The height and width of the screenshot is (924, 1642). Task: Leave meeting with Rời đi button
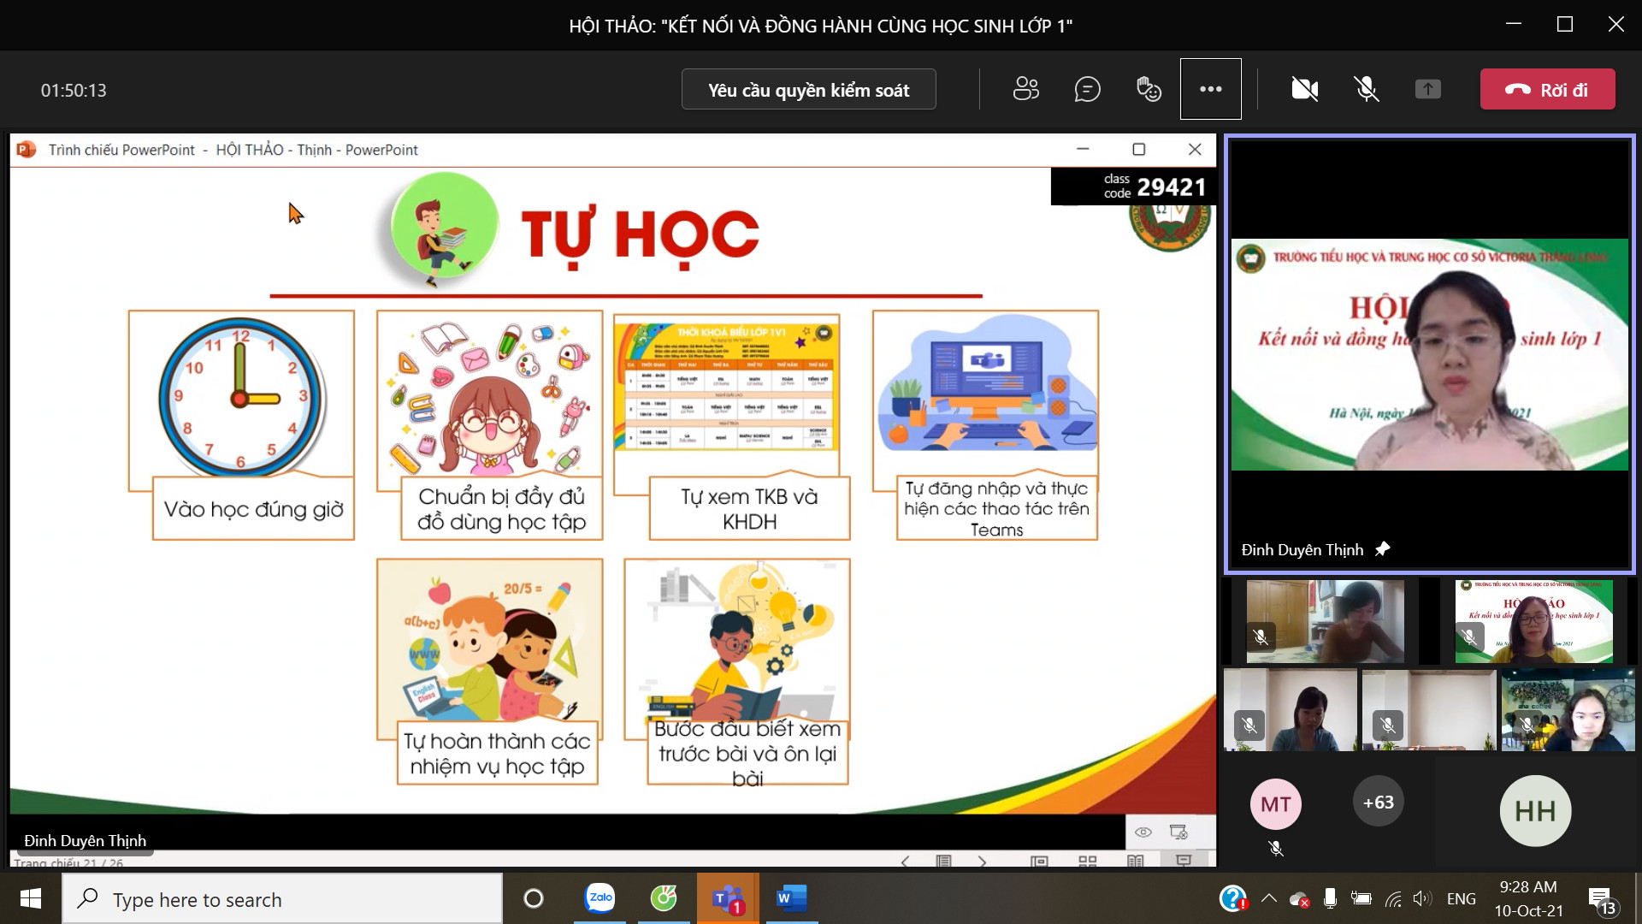(x=1547, y=90)
